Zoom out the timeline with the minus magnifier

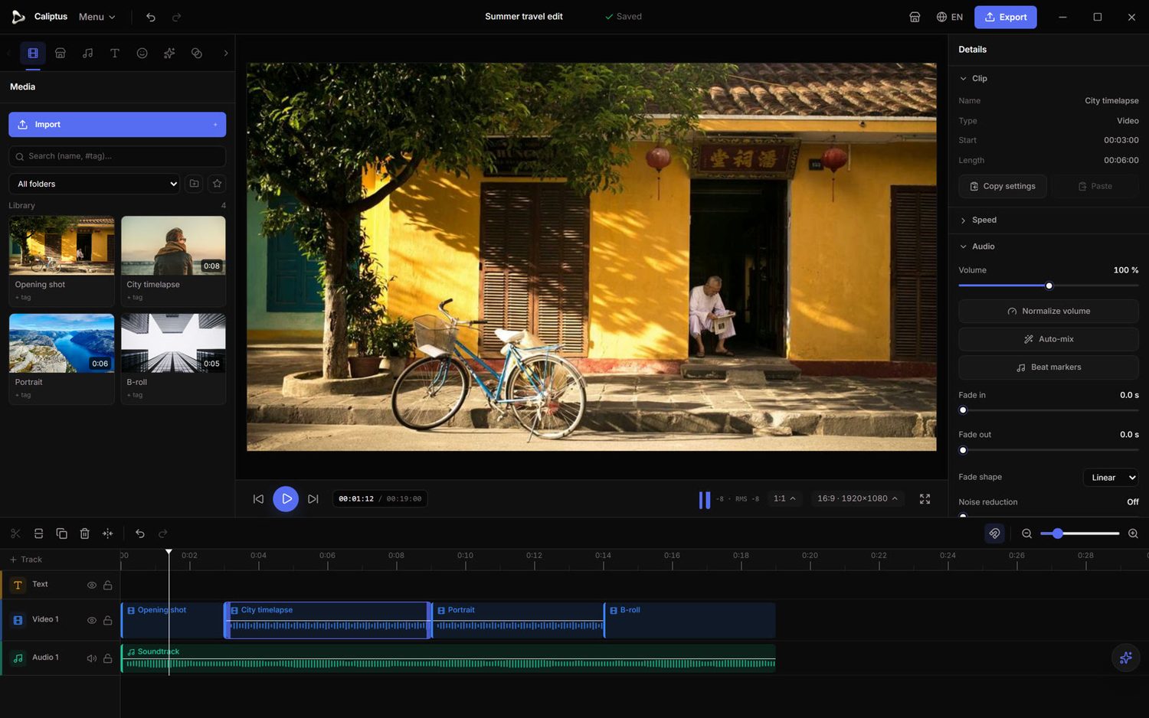tap(1027, 534)
